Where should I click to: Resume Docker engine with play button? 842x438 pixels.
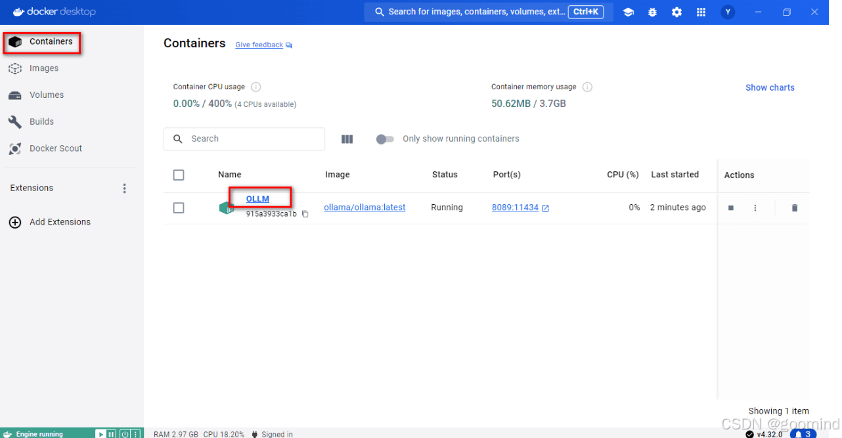tap(101, 433)
